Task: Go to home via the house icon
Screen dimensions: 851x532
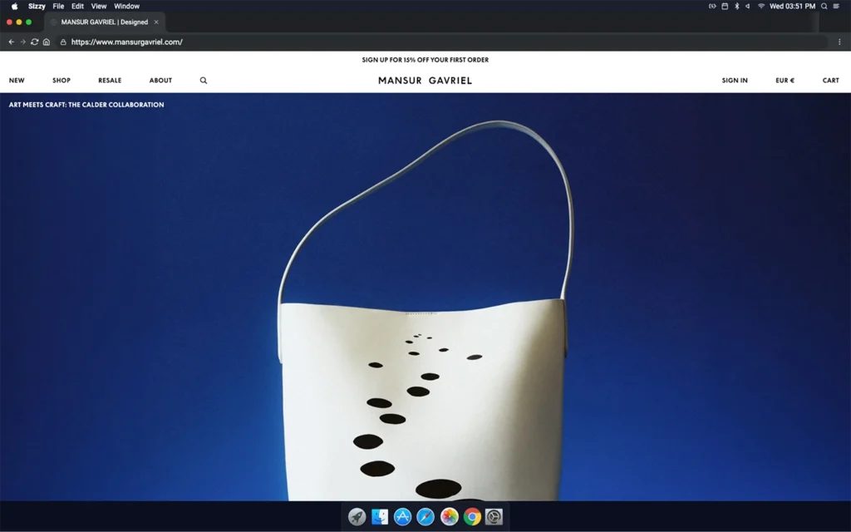Action: click(x=47, y=42)
